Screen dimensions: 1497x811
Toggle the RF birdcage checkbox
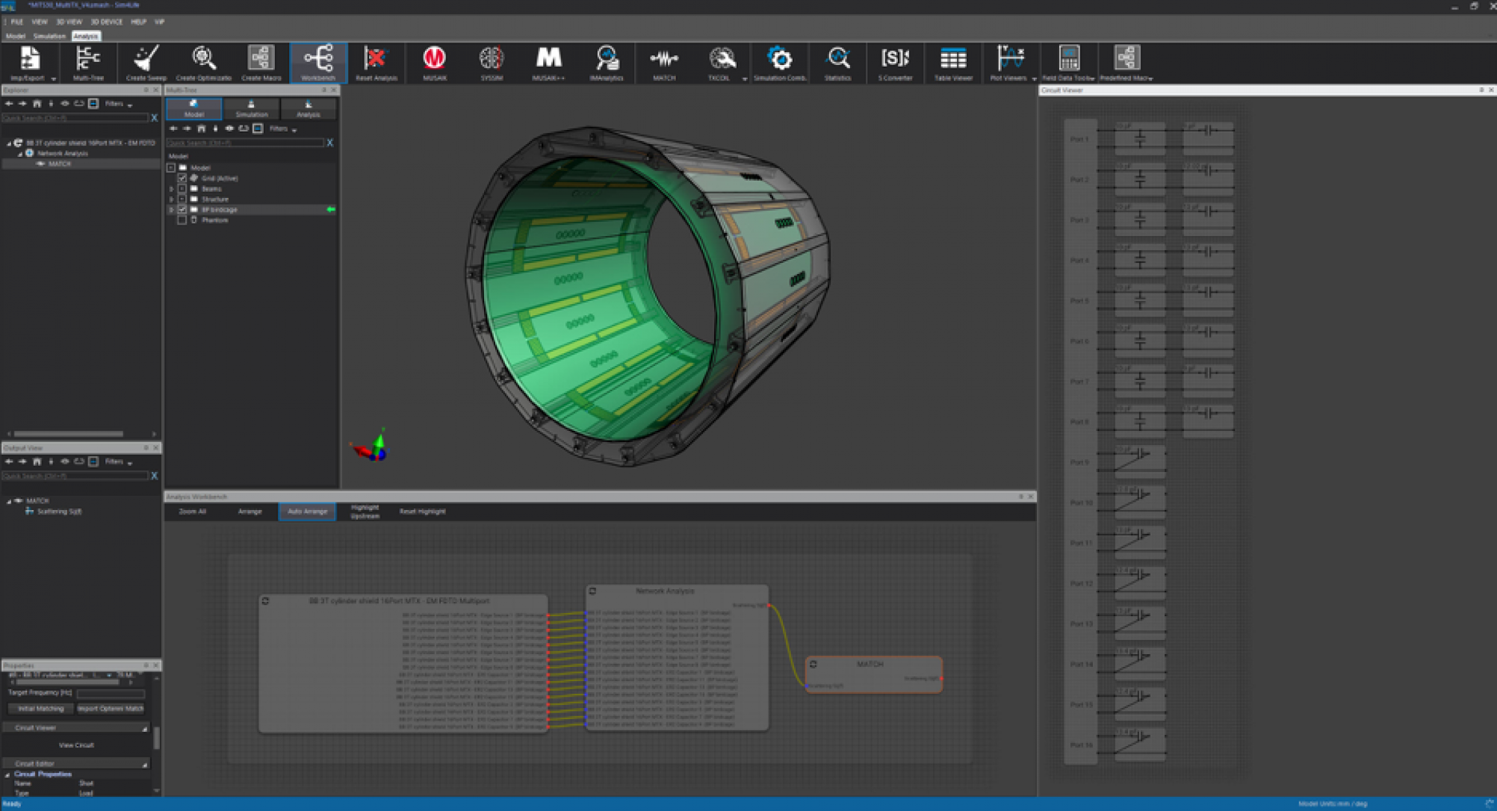pyautogui.click(x=182, y=210)
